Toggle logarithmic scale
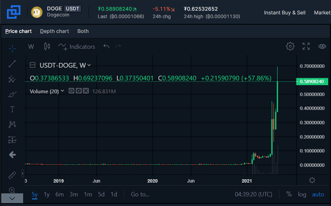The height and width of the screenshot is (206, 331). tap(302, 194)
